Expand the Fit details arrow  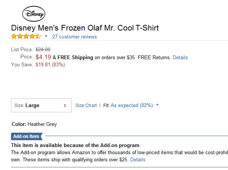tap(157, 105)
